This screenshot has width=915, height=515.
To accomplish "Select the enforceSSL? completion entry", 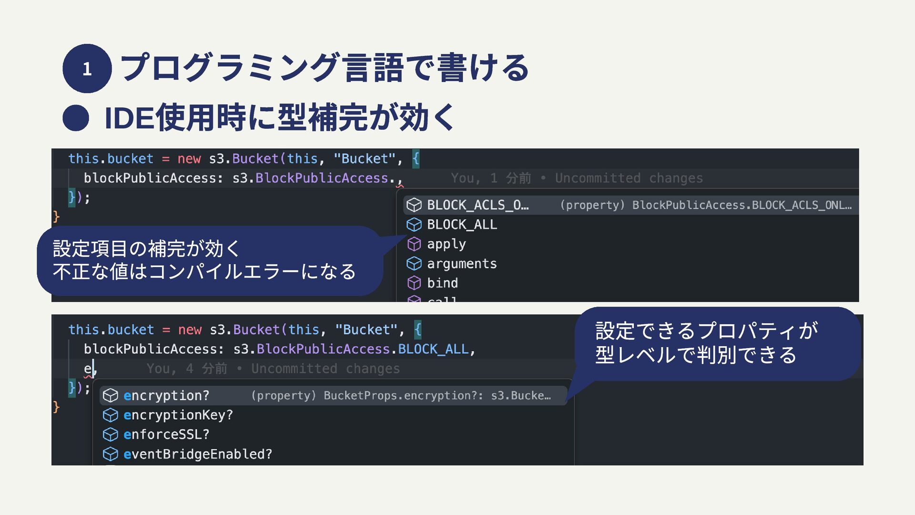I will tap(166, 435).
